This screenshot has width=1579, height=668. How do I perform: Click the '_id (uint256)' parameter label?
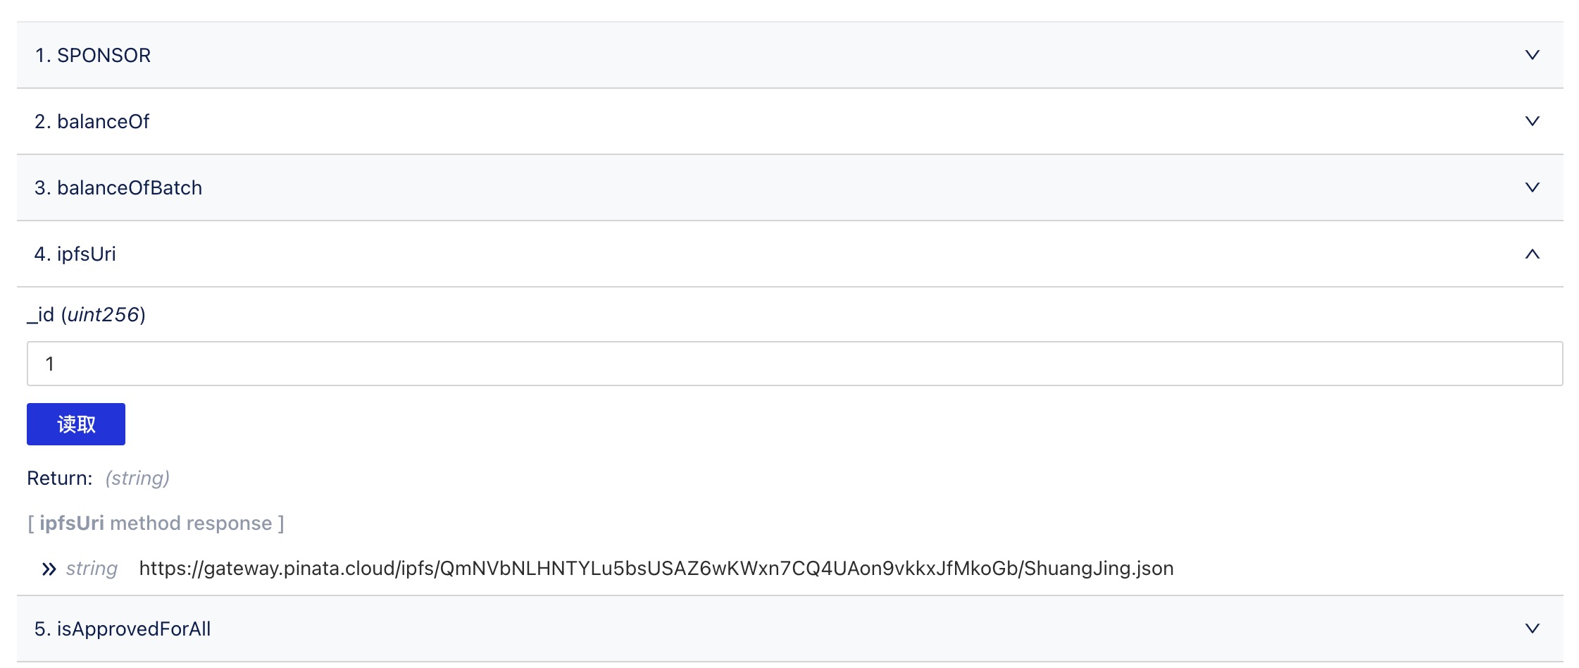point(87,315)
